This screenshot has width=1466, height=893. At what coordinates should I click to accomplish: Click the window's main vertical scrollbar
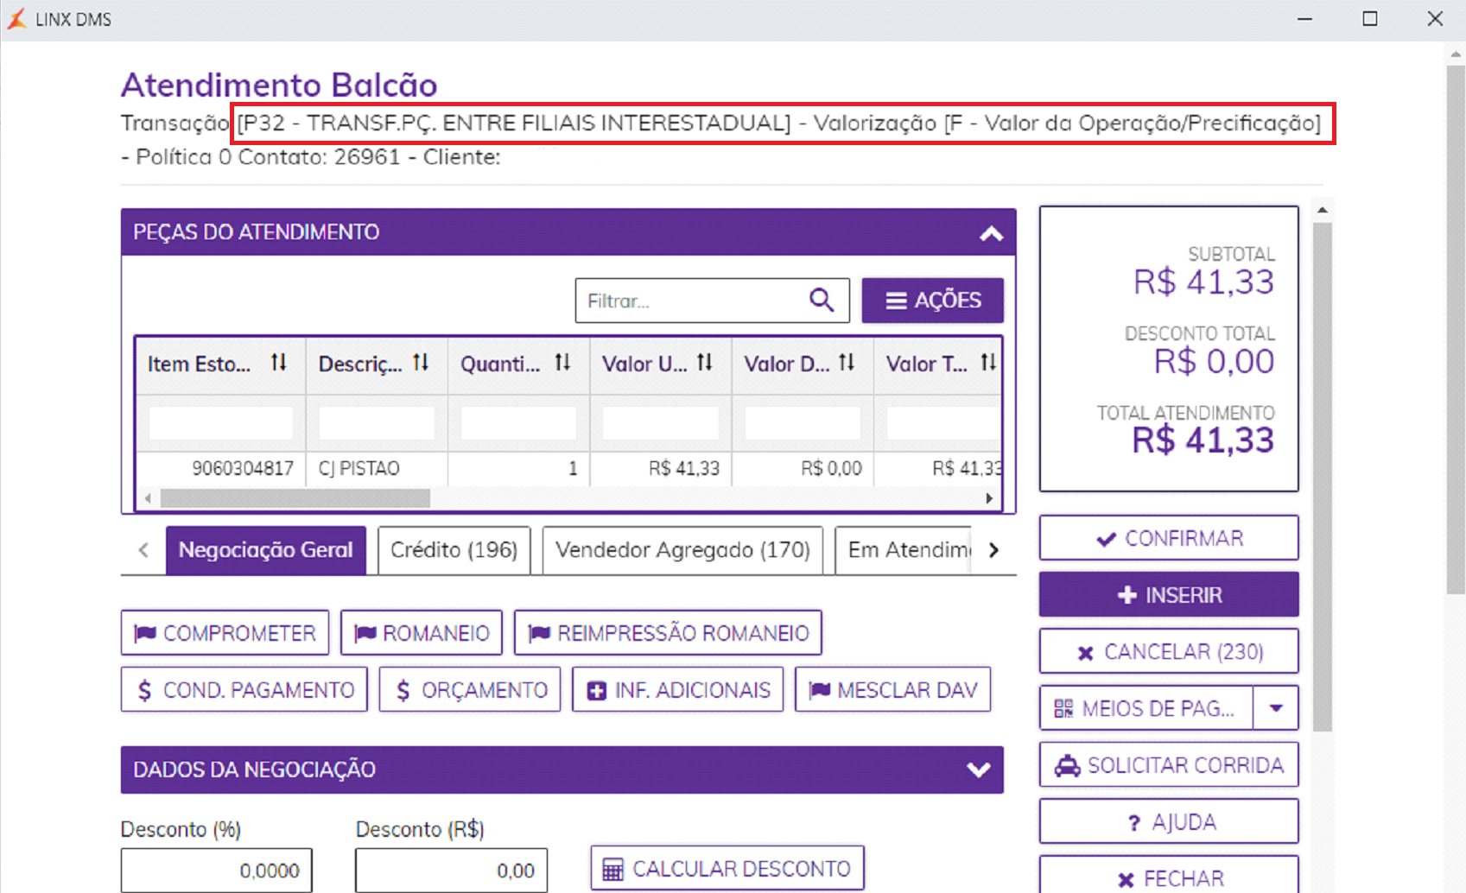[x=1456, y=330]
